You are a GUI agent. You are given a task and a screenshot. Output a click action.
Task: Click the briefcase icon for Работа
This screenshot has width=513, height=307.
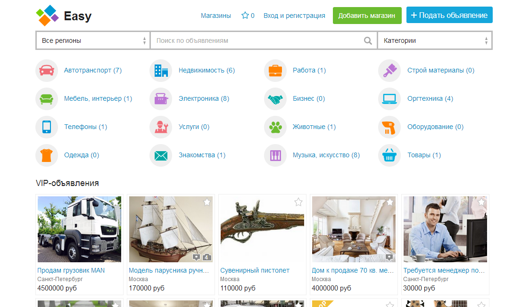[x=275, y=70]
